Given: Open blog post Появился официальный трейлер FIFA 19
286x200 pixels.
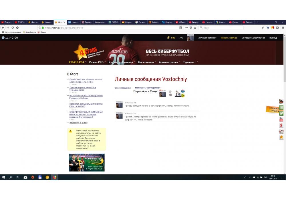Looking at the screenshot, I should [86, 105].
